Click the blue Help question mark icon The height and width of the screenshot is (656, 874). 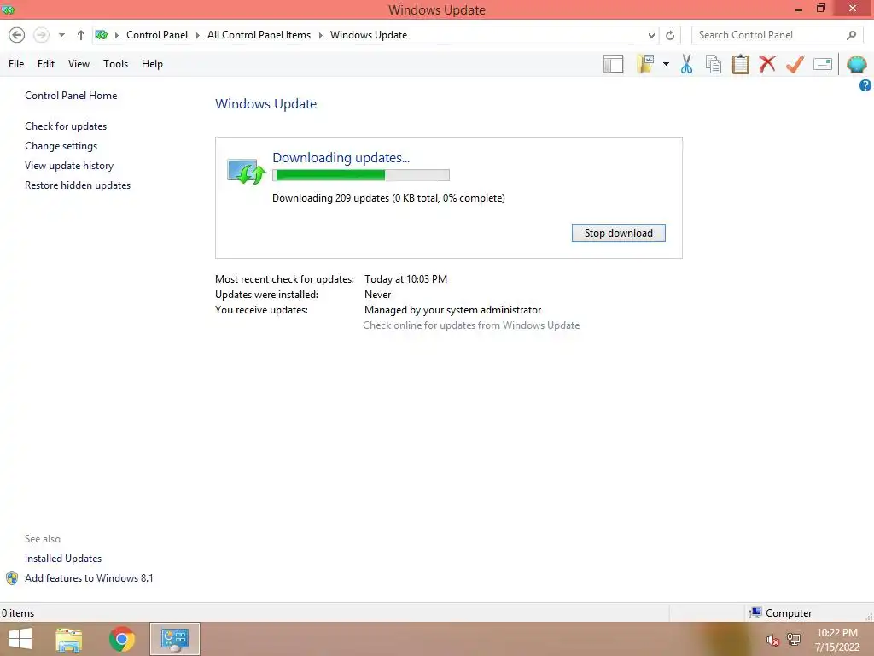865,85
